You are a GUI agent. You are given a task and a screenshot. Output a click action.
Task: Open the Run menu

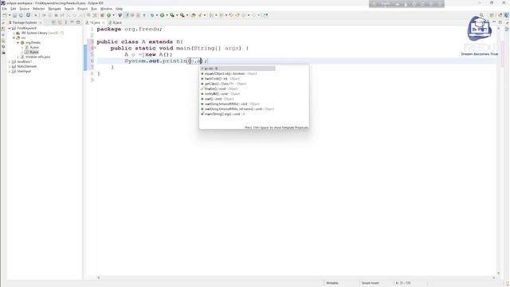point(94,9)
